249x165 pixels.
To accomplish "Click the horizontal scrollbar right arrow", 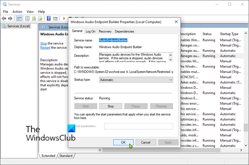I will pos(241,150).
